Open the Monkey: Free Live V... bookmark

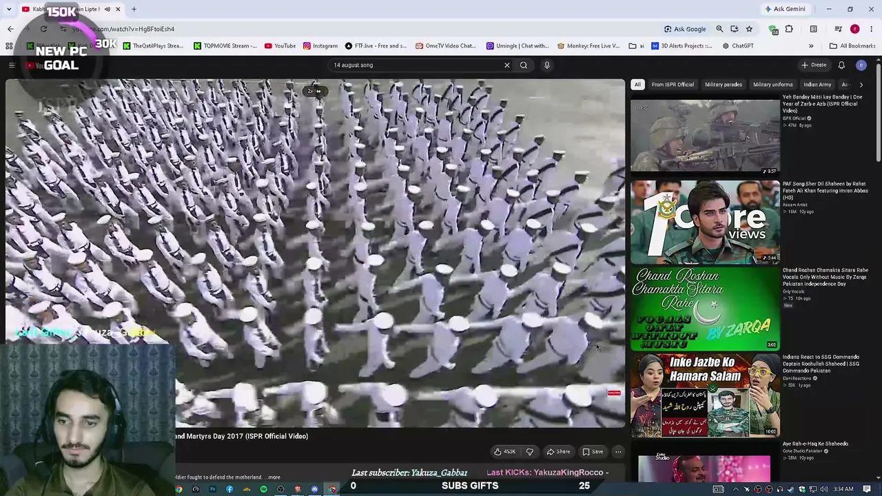588,46
